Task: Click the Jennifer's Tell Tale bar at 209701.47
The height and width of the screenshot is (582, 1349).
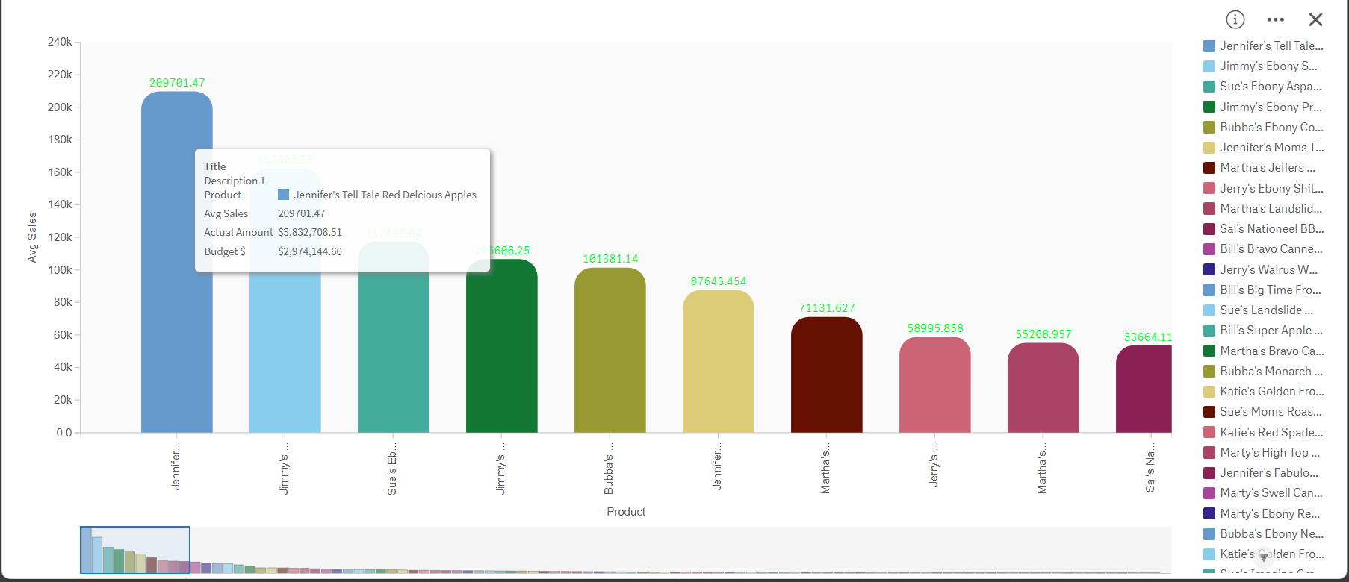Action: (x=176, y=336)
